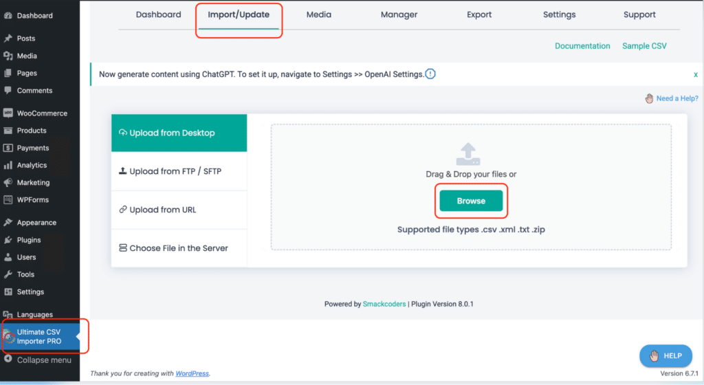This screenshot has height=385, width=704.
Task: Open the plugin Settings tab
Action: pyautogui.click(x=560, y=14)
